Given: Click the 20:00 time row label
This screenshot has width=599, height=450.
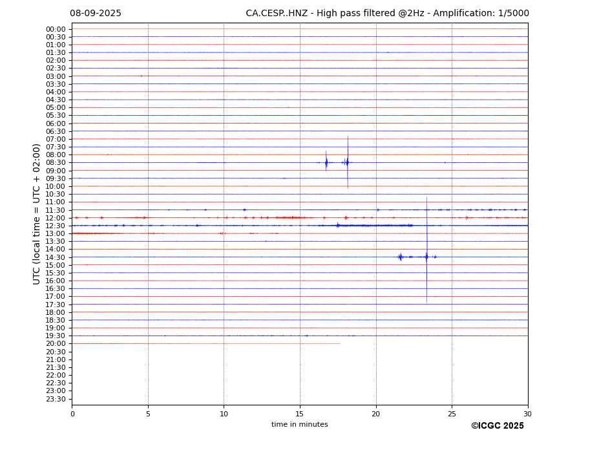Looking at the screenshot, I should [x=56, y=344].
